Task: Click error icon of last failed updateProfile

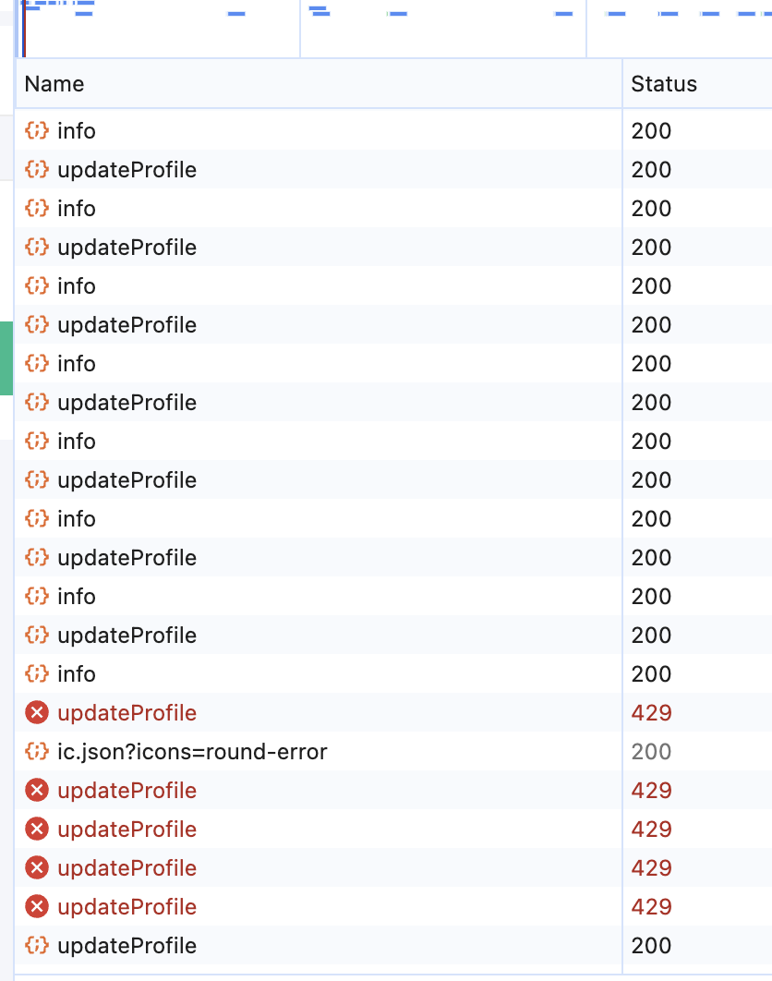Action: pyautogui.click(x=36, y=907)
